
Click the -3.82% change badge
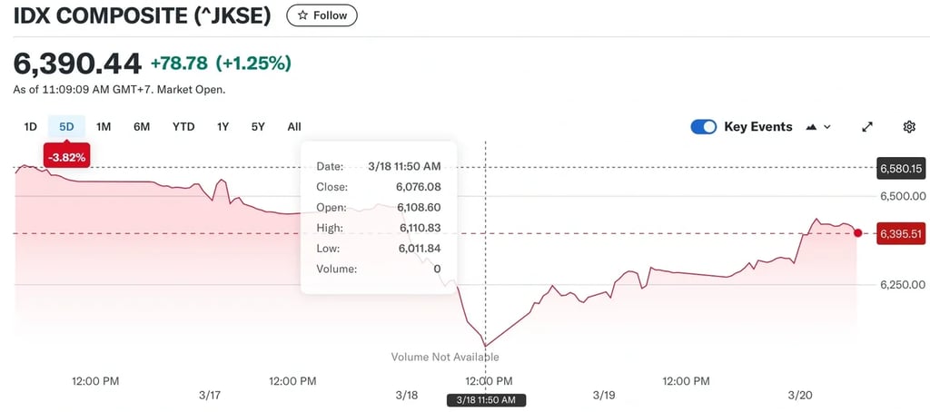point(66,157)
